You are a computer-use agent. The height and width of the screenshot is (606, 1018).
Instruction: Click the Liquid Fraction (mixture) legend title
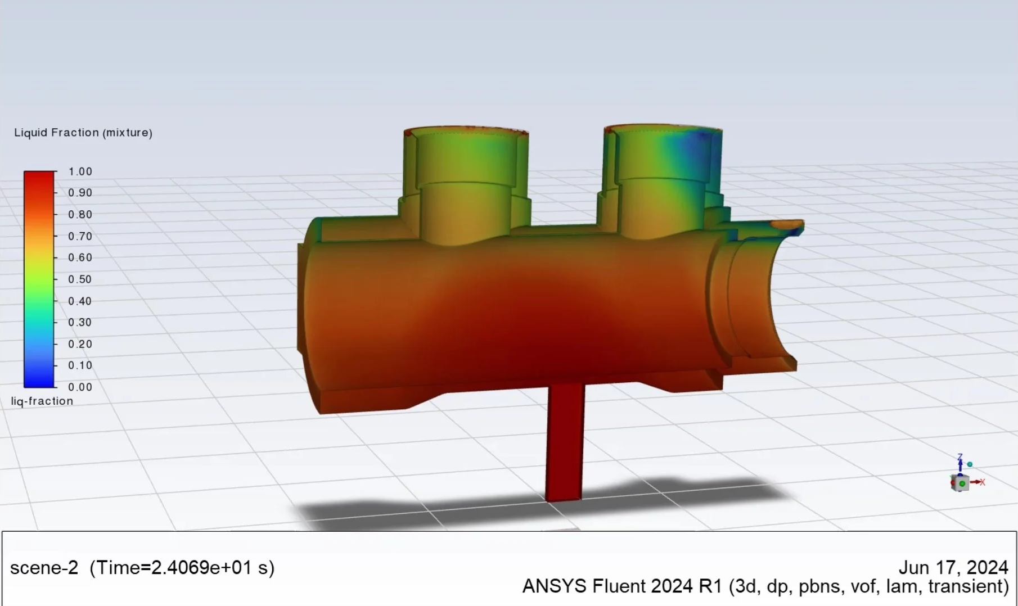tap(83, 133)
